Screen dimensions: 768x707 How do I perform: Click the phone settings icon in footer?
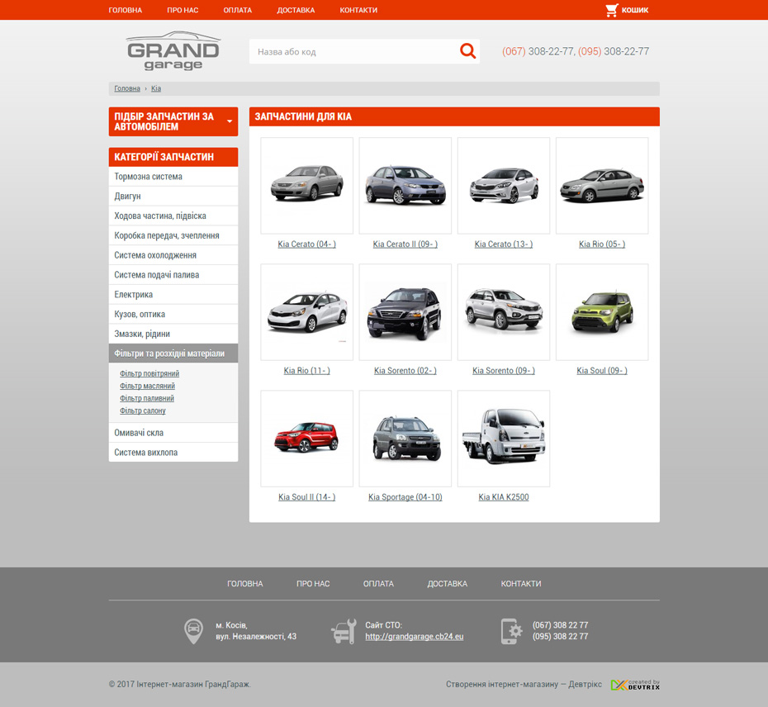click(x=511, y=631)
